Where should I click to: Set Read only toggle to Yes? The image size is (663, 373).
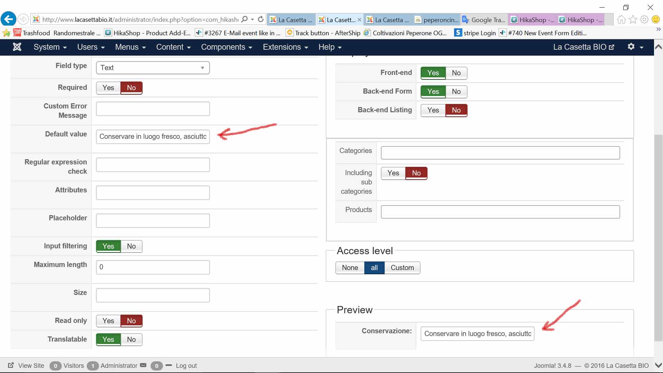pos(108,321)
